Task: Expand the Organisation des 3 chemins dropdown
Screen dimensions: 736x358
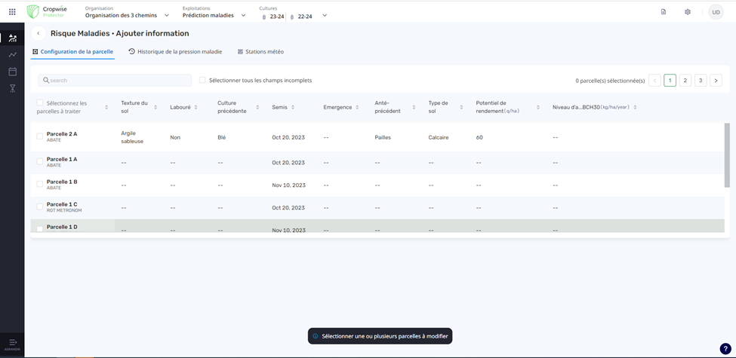Action: [x=166, y=15]
